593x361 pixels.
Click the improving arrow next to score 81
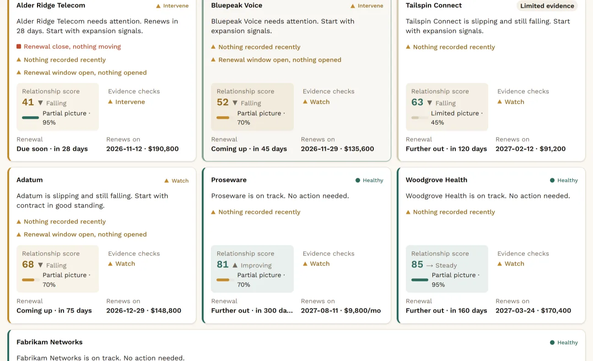click(x=235, y=265)
